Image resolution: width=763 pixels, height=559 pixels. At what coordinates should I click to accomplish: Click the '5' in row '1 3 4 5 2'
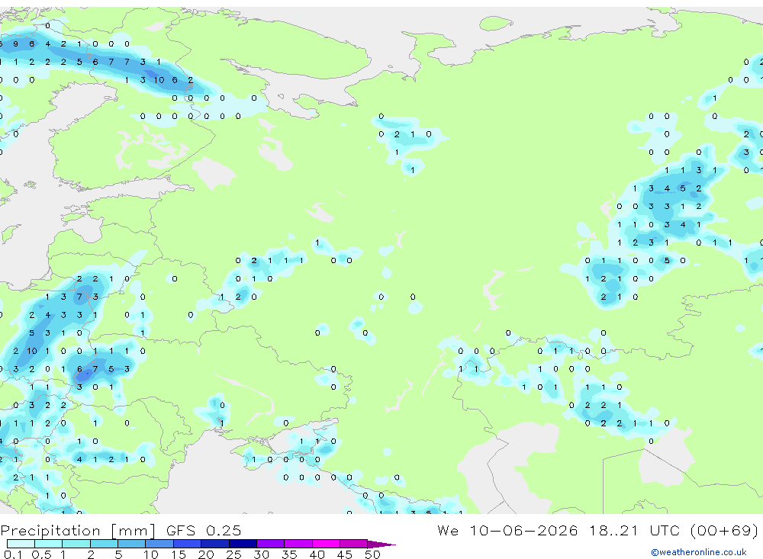click(683, 188)
